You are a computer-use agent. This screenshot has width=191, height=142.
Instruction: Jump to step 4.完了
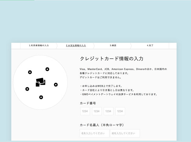pyautogui.click(x=150, y=46)
